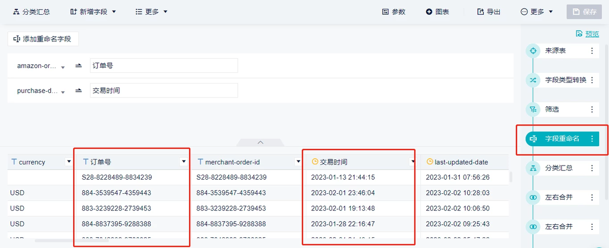Click the last-updated-date column header
The image size is (609, 248).
[x=464, y=162]
